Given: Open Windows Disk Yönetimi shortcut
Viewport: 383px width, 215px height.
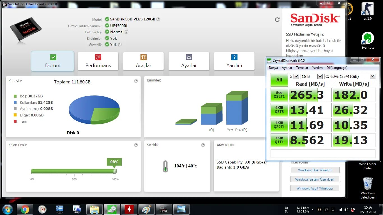Looking at the screenshot, I should pyautogui.click(x=315, y=170).
